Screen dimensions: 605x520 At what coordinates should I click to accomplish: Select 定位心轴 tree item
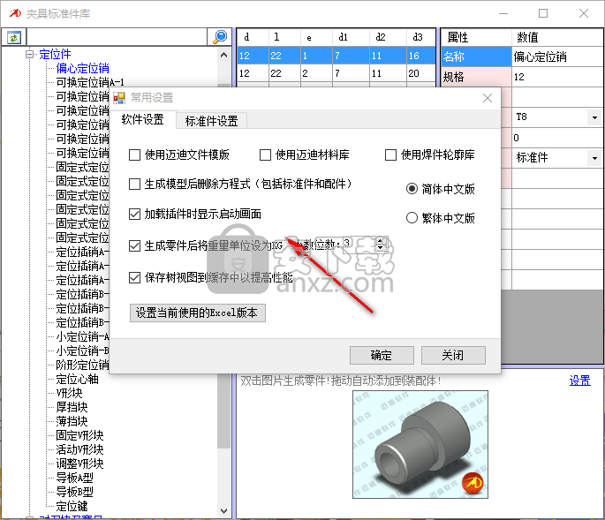[x=77, y=380]
